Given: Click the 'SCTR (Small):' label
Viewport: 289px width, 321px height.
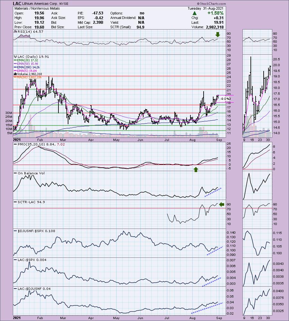Looking at the screenshot, I should click(x=120, y=27).
